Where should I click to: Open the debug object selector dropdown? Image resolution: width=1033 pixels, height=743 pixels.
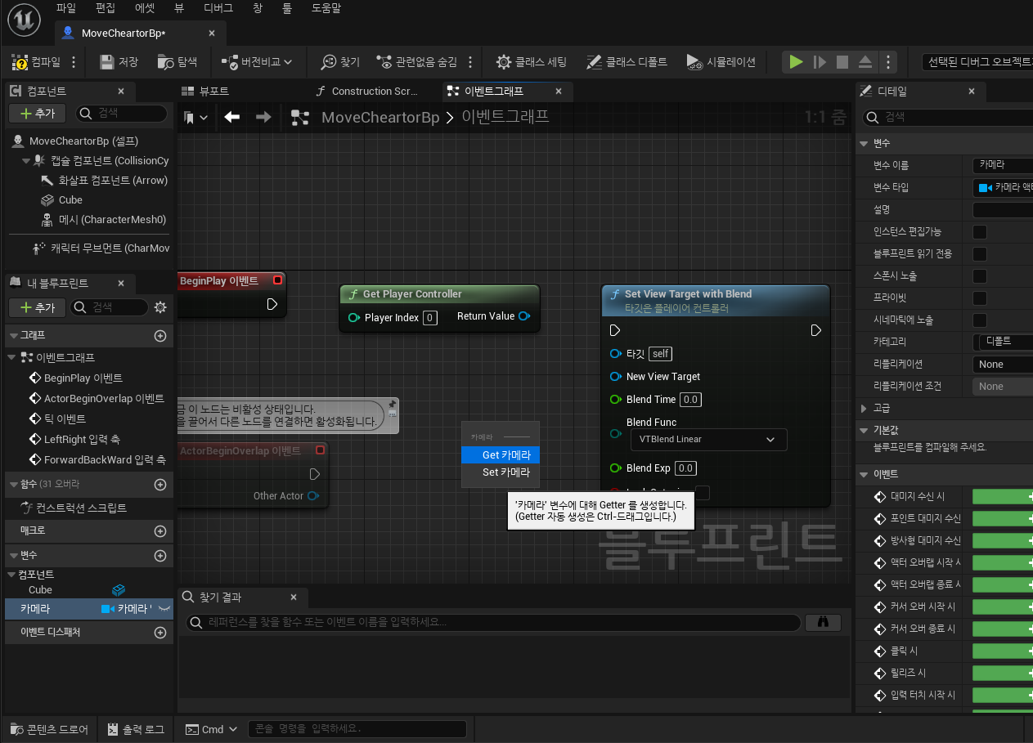click(x=977, y=61)
